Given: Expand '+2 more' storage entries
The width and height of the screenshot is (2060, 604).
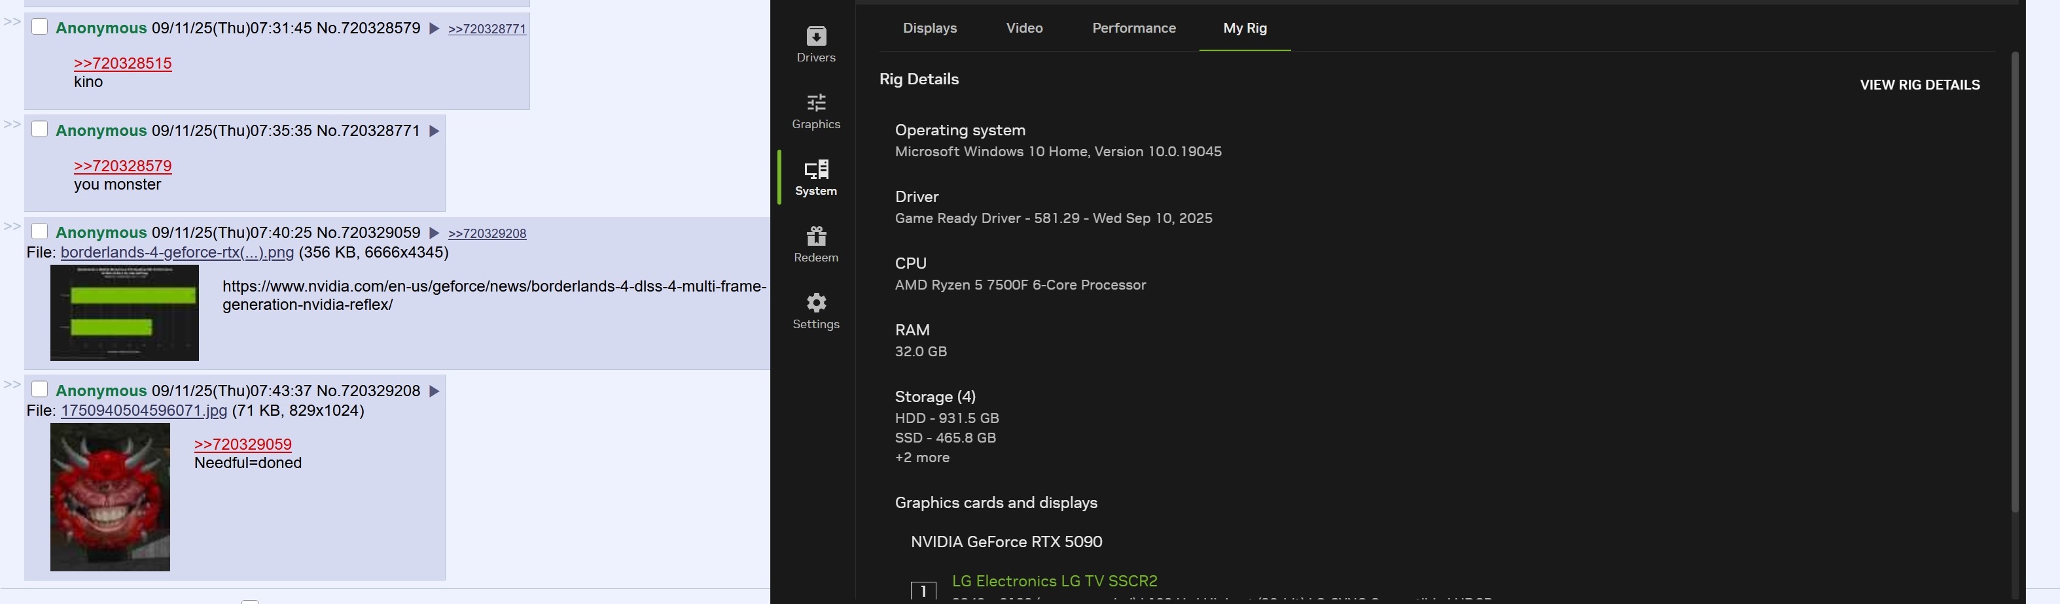Looking at the screenshot, I should pyautogui.click(x=922, y=458).
